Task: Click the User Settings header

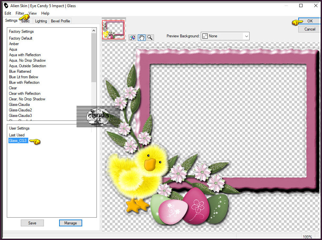Action: pos(19,128)
